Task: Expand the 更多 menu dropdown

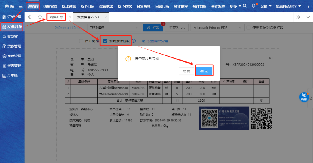Action: pos(235,6)
